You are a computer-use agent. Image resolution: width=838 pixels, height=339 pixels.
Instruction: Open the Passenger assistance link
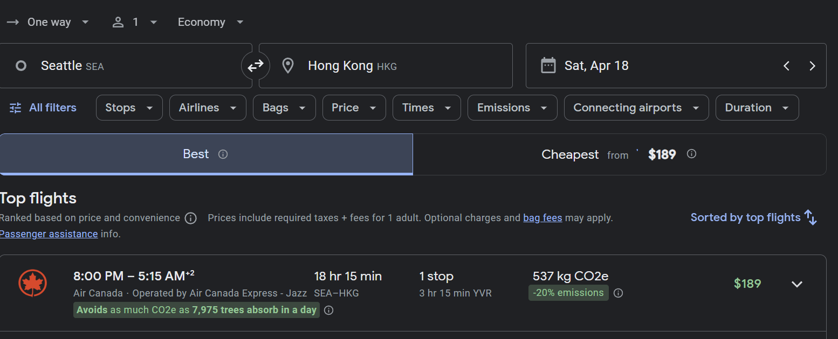49,234
